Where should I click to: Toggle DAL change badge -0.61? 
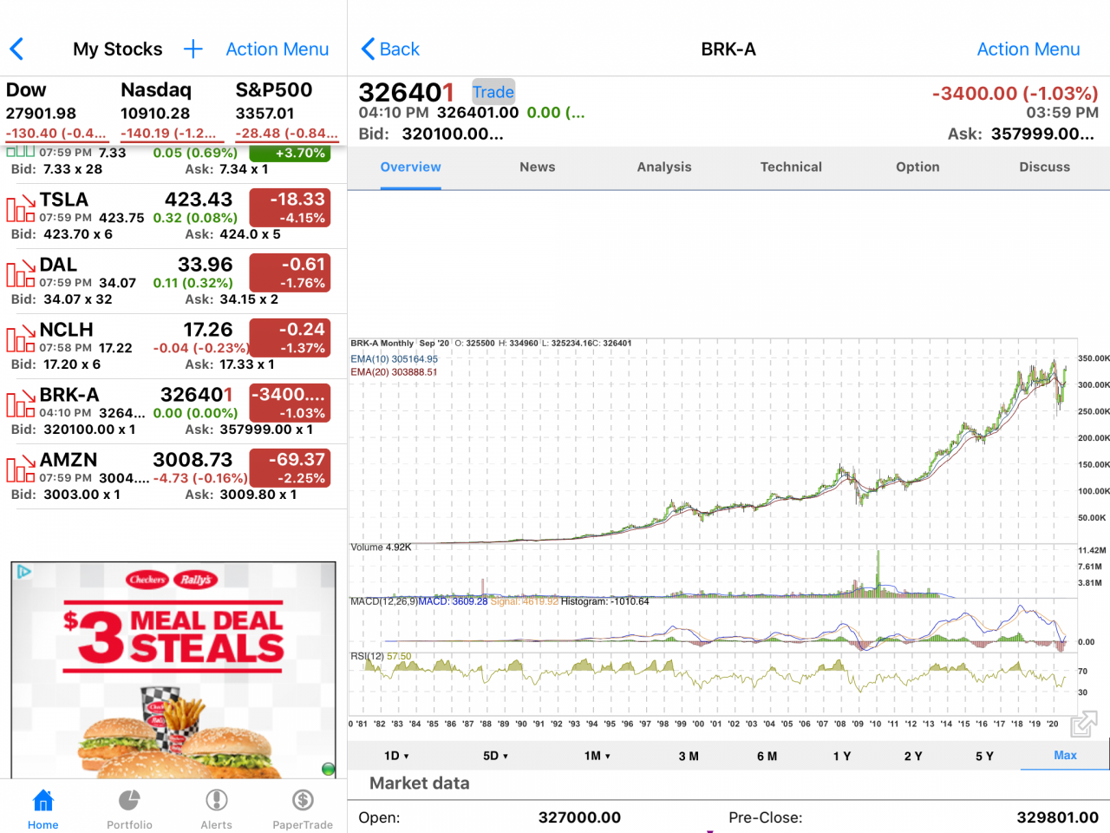290,273
